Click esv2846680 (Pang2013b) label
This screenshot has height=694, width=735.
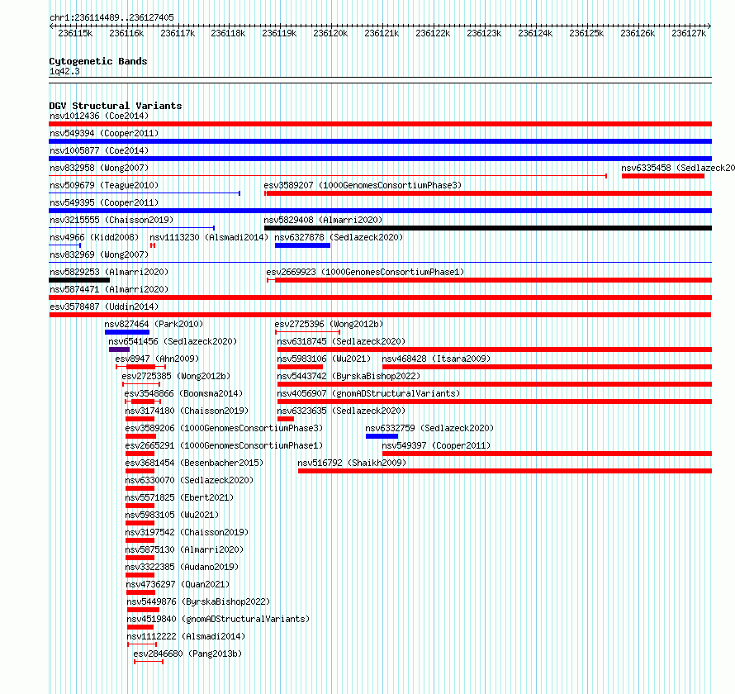187,654
